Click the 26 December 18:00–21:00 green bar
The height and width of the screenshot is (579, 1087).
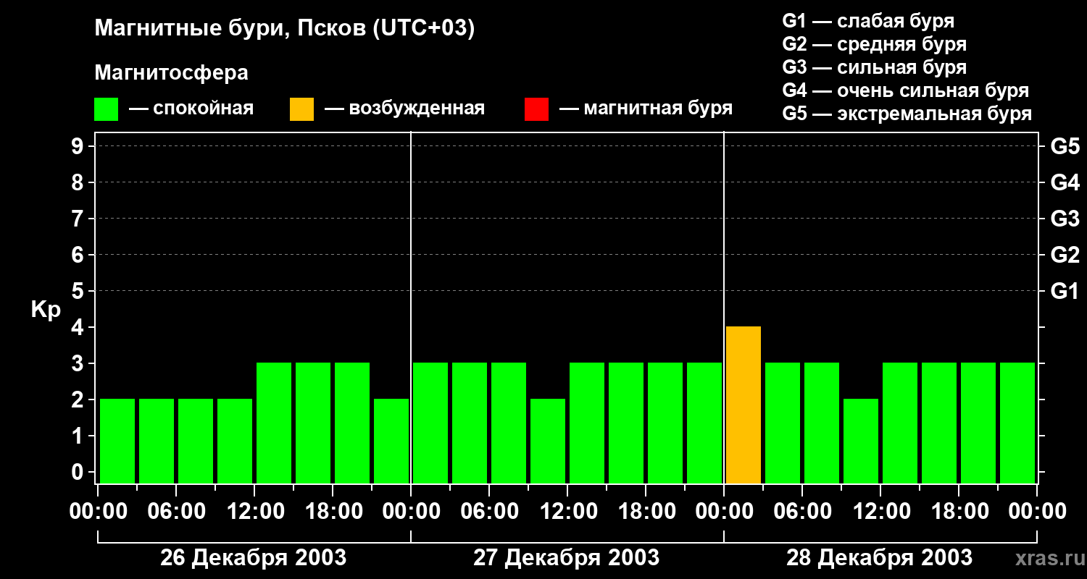[x=352, y=423]
